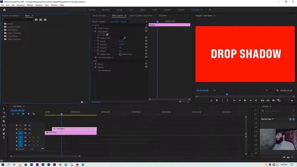Switch to the Audio Clip Mixer tab
Screen dimensions: 297x167
tap(141, 16)
